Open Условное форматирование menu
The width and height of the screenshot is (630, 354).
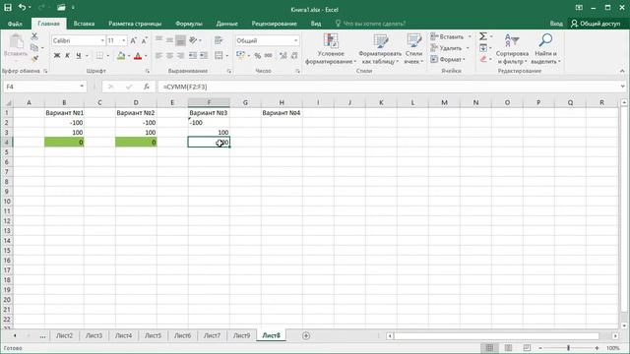coord(331,49)
